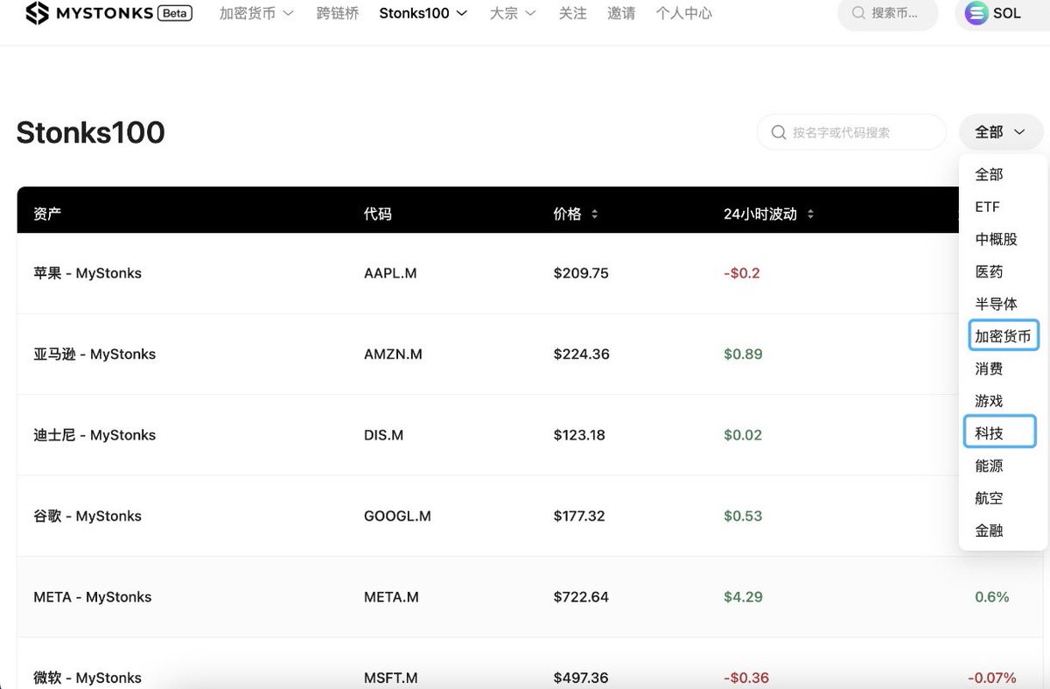Expand the 大宗 navigation dropdown

(513, 13)
